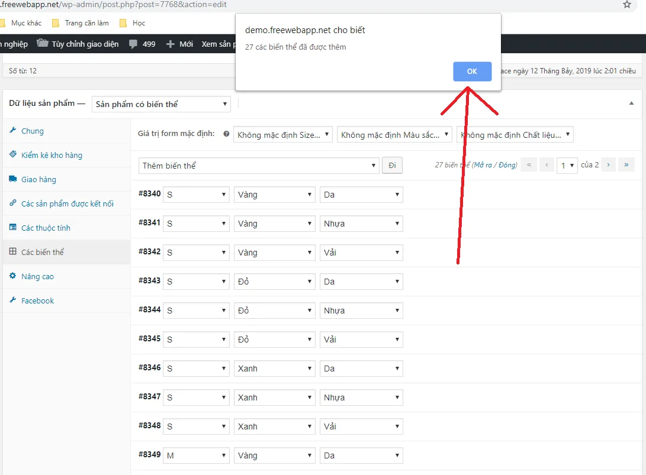Open the Học bookmarks folder
This screenshot has width=646, height=475.
point(132,23)
